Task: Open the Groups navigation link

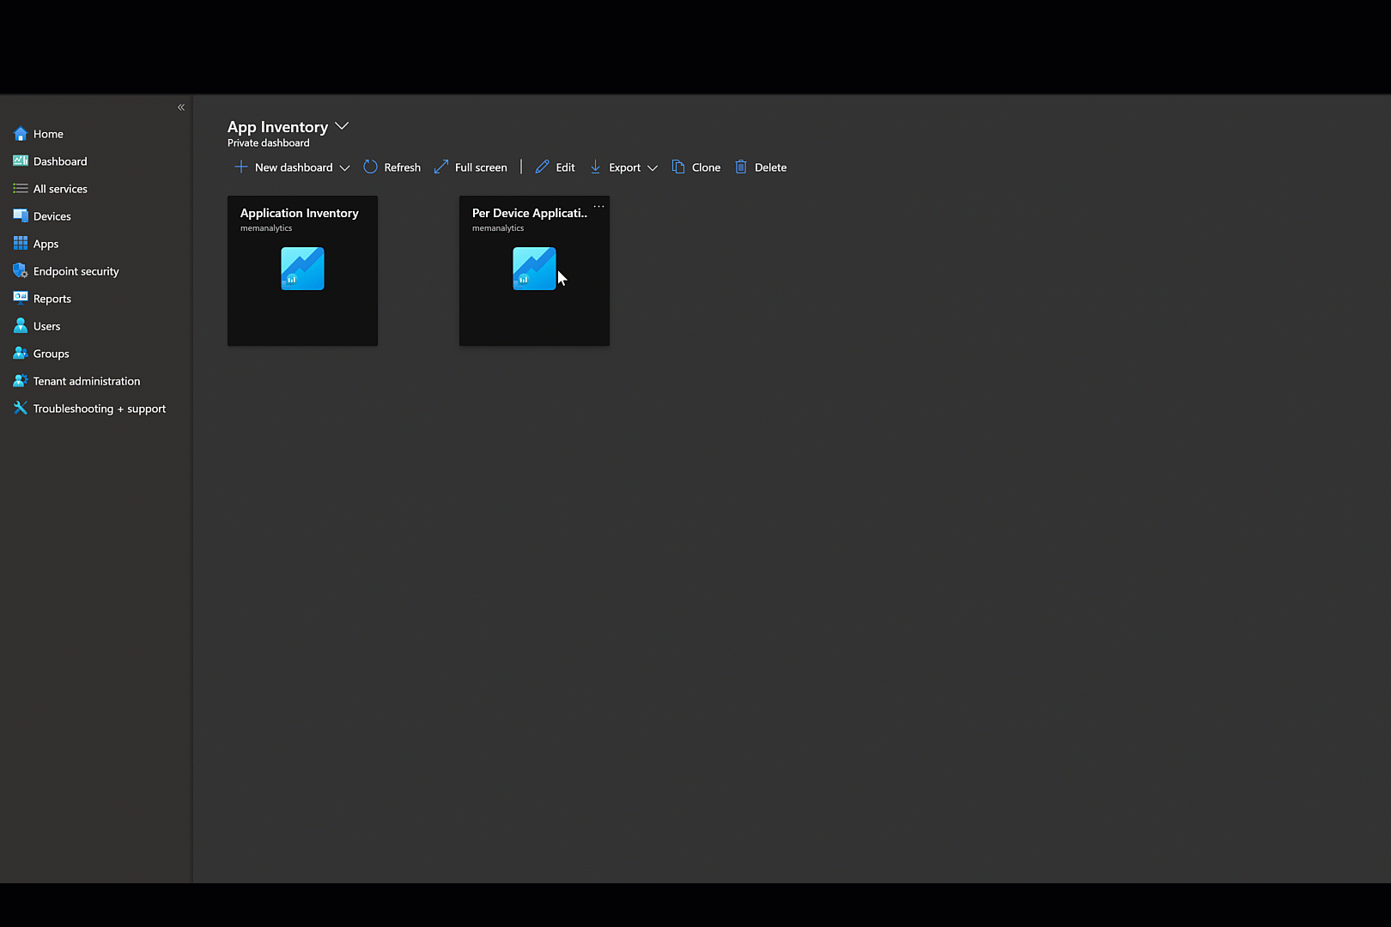Action: (x=51, y=354)
